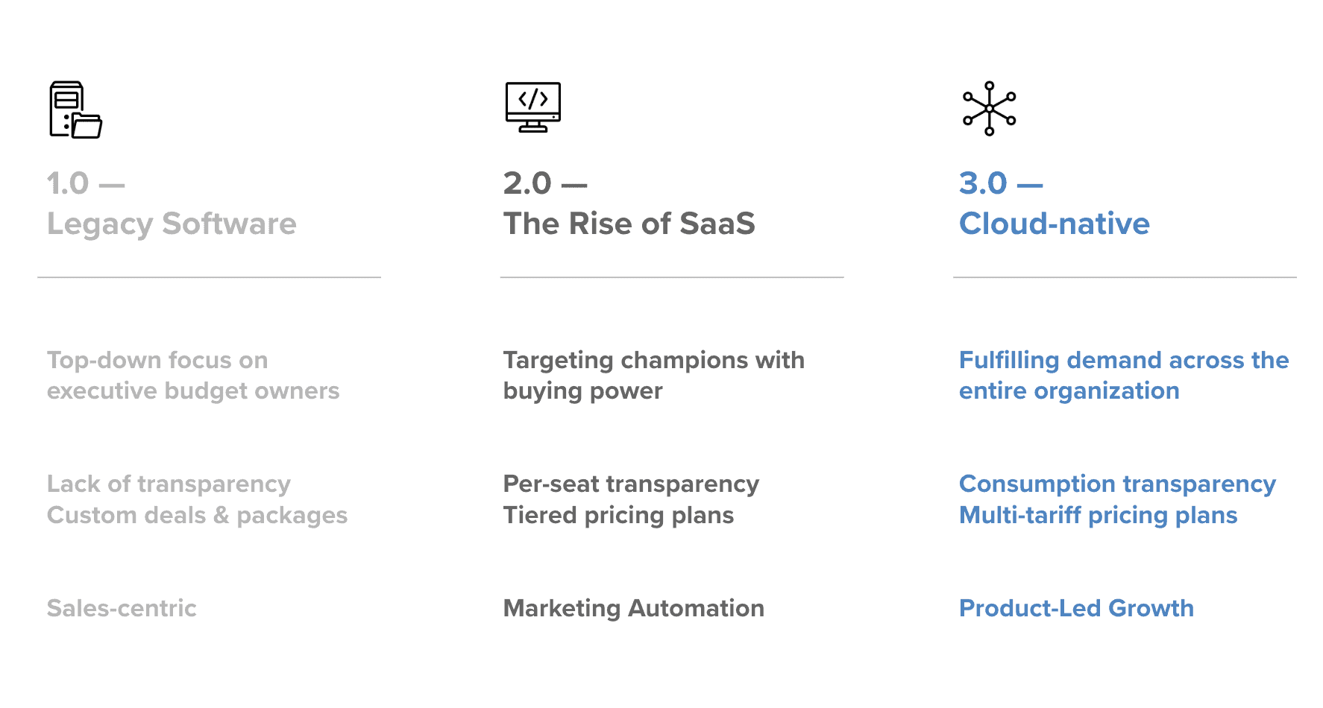Select 'The Rise of SaaS' heading
The width and height of the screenshot is (1323, 708).
(629, 224)
